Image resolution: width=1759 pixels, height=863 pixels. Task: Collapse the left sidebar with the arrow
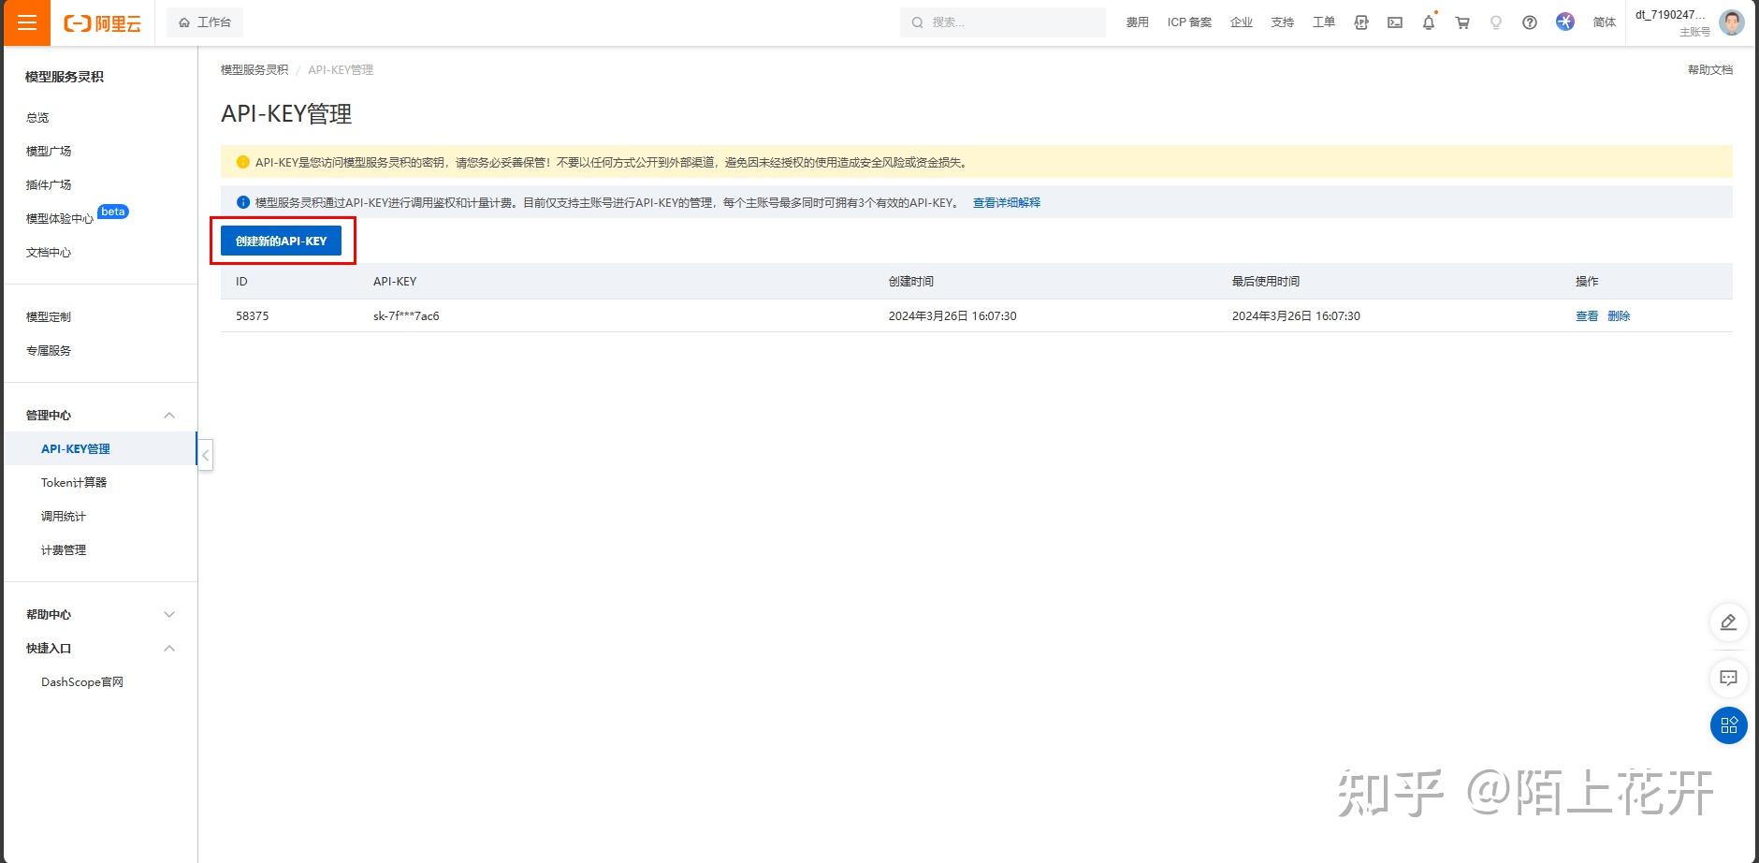point(204,454)
